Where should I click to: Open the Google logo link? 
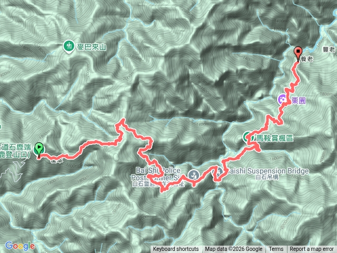(x=19, y=246)
